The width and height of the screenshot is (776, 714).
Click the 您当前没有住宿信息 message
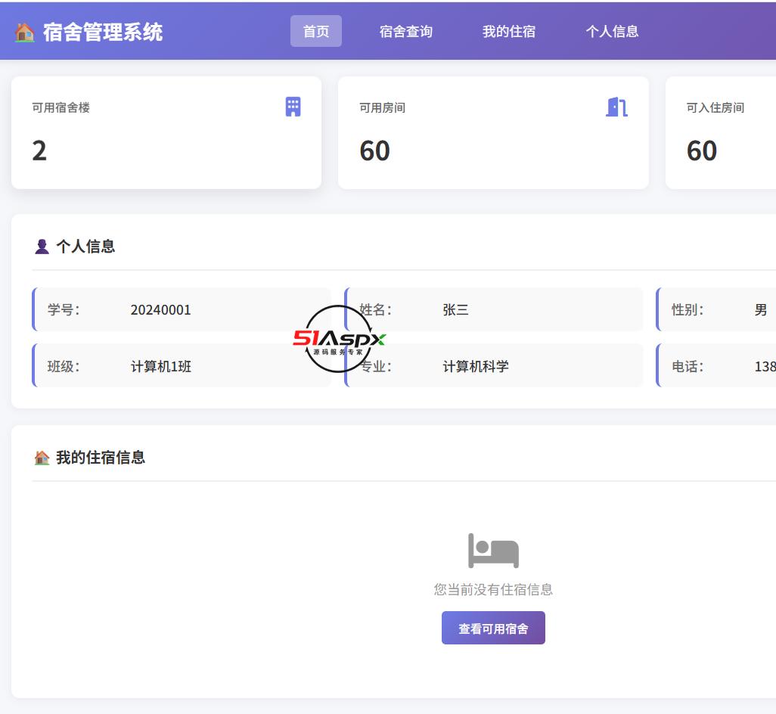(493, 589)
